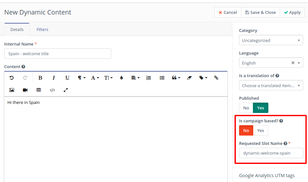Switch to the Filters tab
The width and height of the screenshot is (308, 182).
click(x=43, y=29)
